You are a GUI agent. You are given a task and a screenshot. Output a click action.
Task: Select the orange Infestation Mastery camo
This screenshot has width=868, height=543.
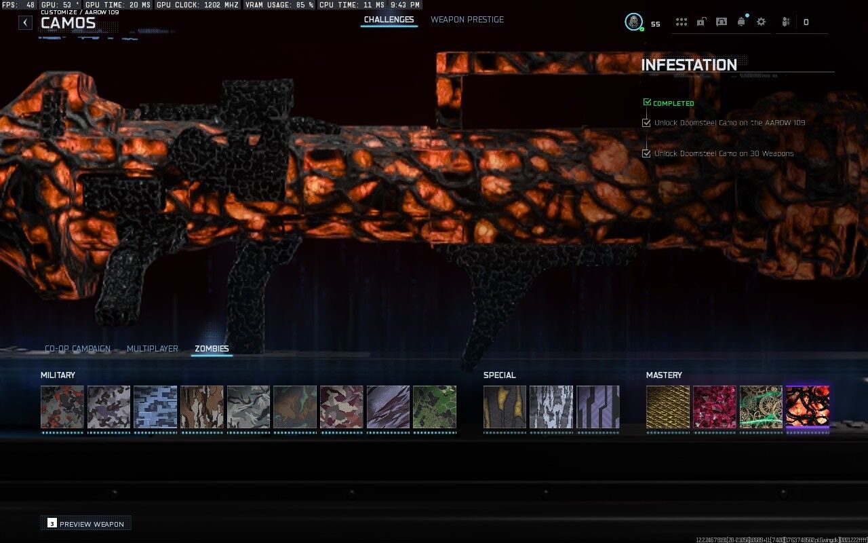click(808, 407)
